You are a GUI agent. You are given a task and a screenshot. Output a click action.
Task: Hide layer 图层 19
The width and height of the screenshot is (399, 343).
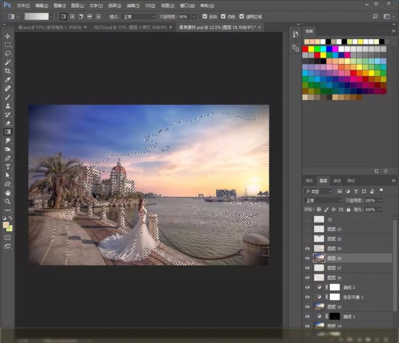[307, 248]
